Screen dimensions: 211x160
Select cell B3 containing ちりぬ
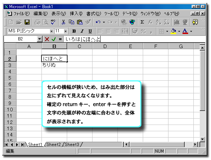[x=54, y=65]
